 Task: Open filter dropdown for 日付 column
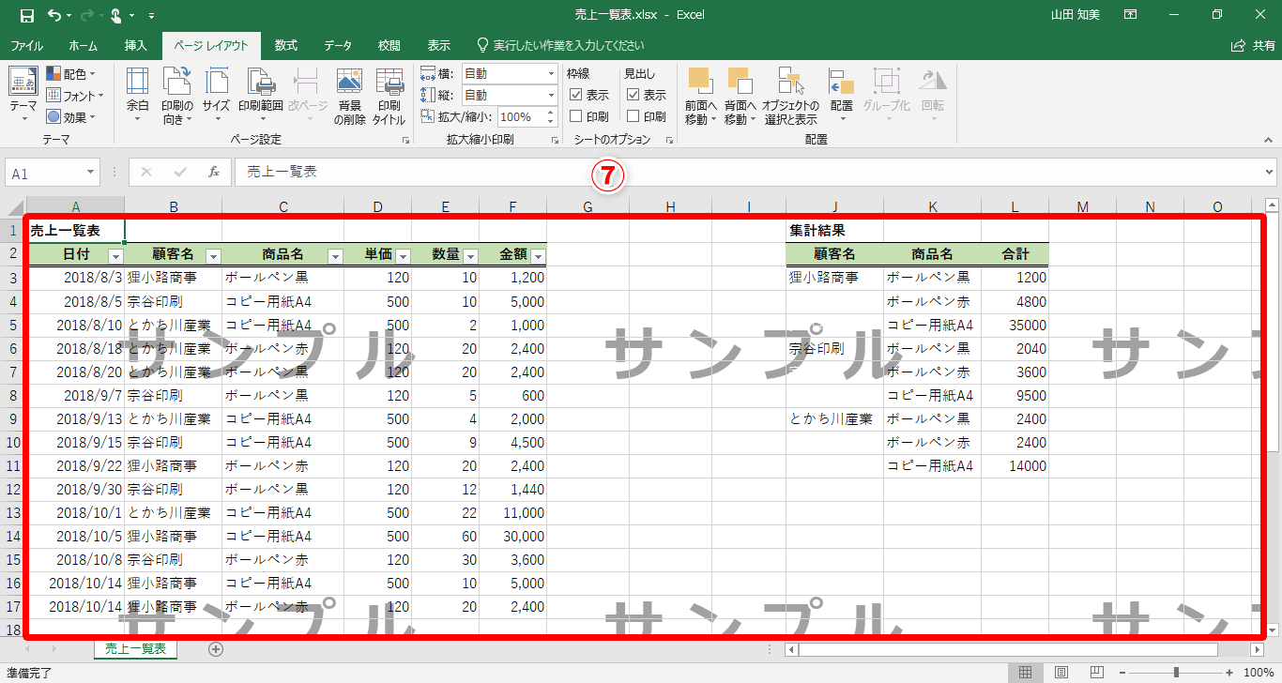tap(115, 255)
